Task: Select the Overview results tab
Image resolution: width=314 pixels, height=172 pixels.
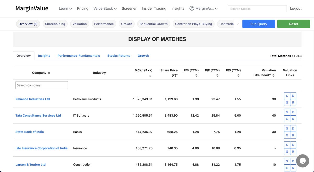Action: (x=24, y=56)
